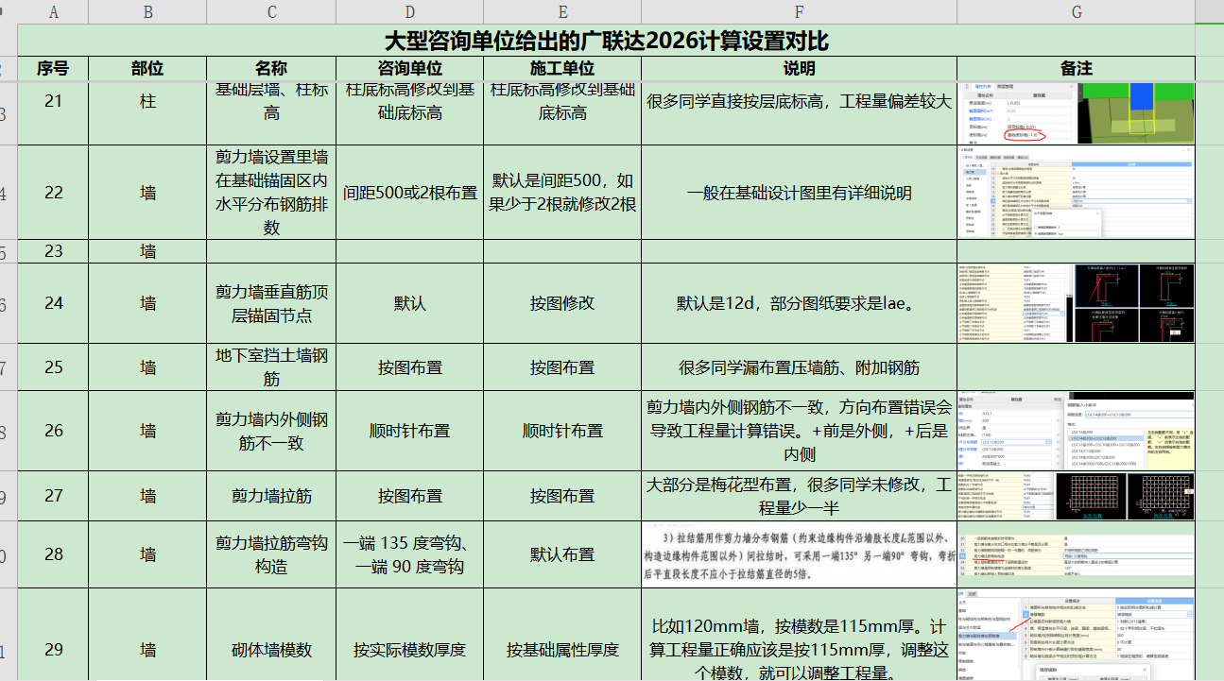Select 大部分是梅花型布置 description cell

(799, 496)
